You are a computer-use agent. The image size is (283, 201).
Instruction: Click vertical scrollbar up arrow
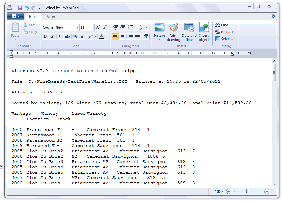coord(274,61)
